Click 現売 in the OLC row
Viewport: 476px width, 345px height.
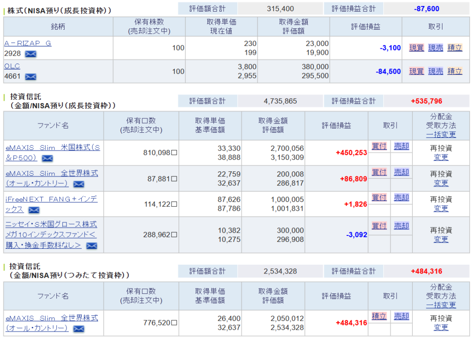tap(436, 71)
